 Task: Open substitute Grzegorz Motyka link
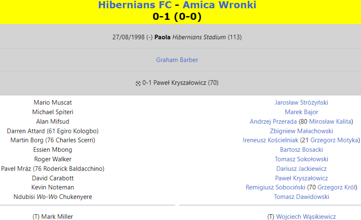point(334,140)
